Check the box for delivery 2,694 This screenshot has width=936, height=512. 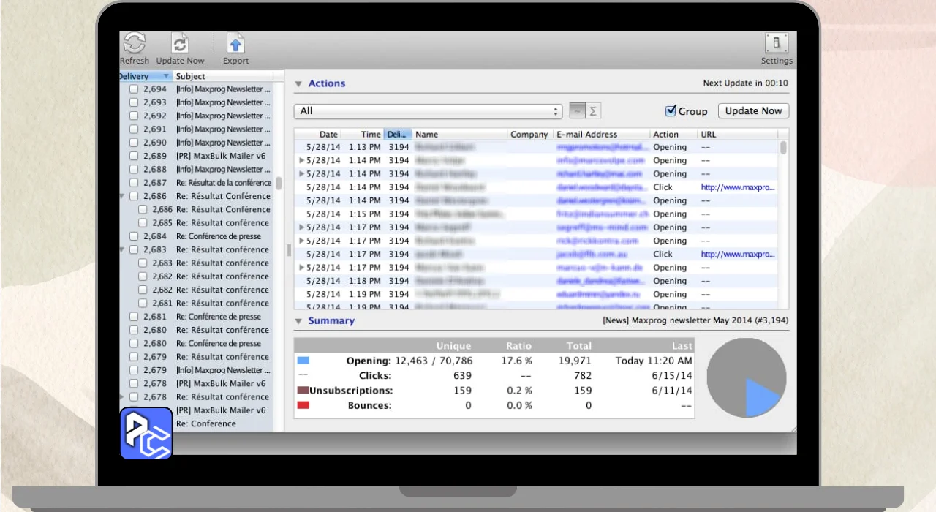click(134, 89)
